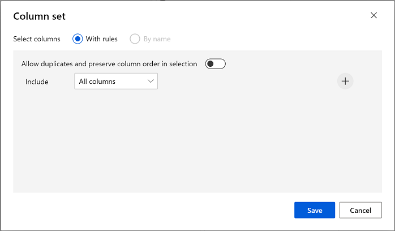Add a new rule with plus icon
Image resolution: width=395 pixels, height=231 pixels.
[345, 82]
